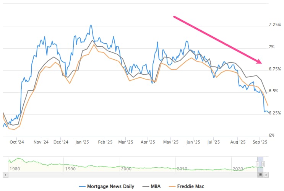Click the 2000 label in navigator
The height and width of the screenshot is (191, 284).
point(126,169)
